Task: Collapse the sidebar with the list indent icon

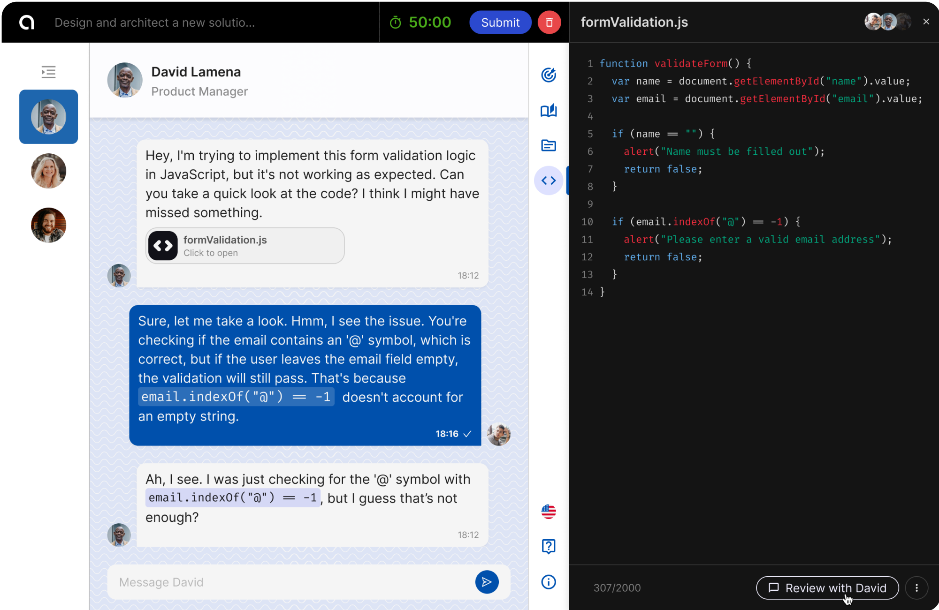Action: (x=48, y=72)
